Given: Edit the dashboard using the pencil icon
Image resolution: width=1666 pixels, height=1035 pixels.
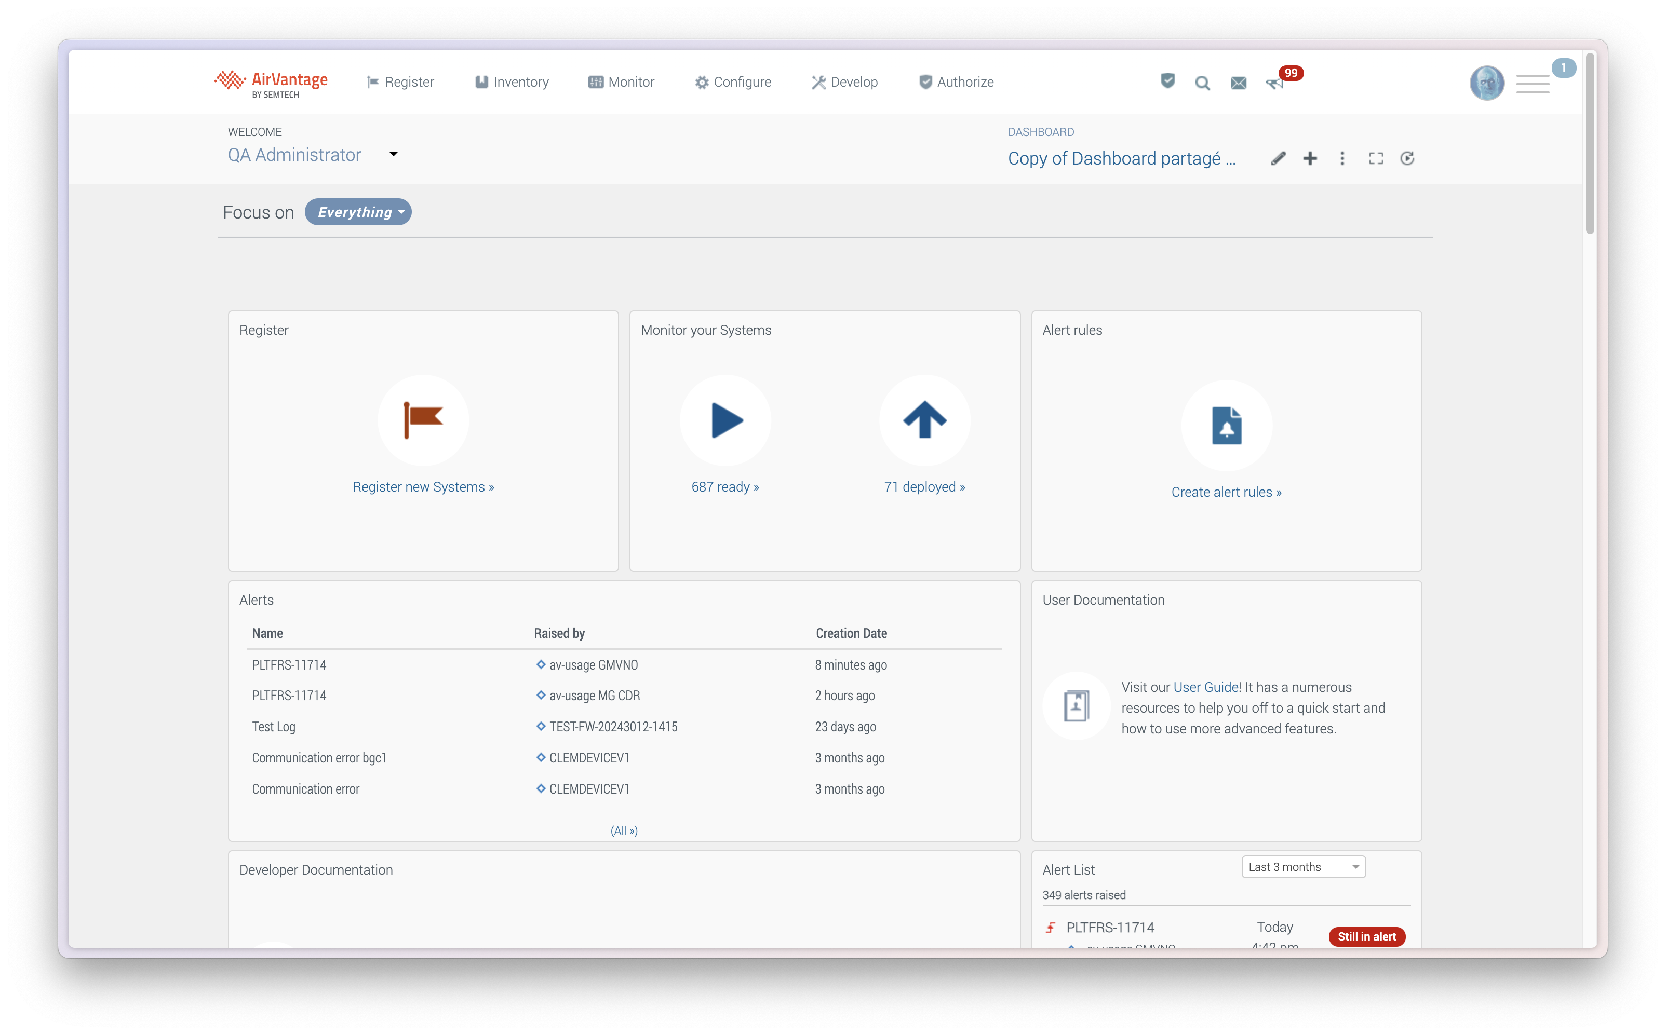Looking at the screenshot, I should [x=1278, y=158].
